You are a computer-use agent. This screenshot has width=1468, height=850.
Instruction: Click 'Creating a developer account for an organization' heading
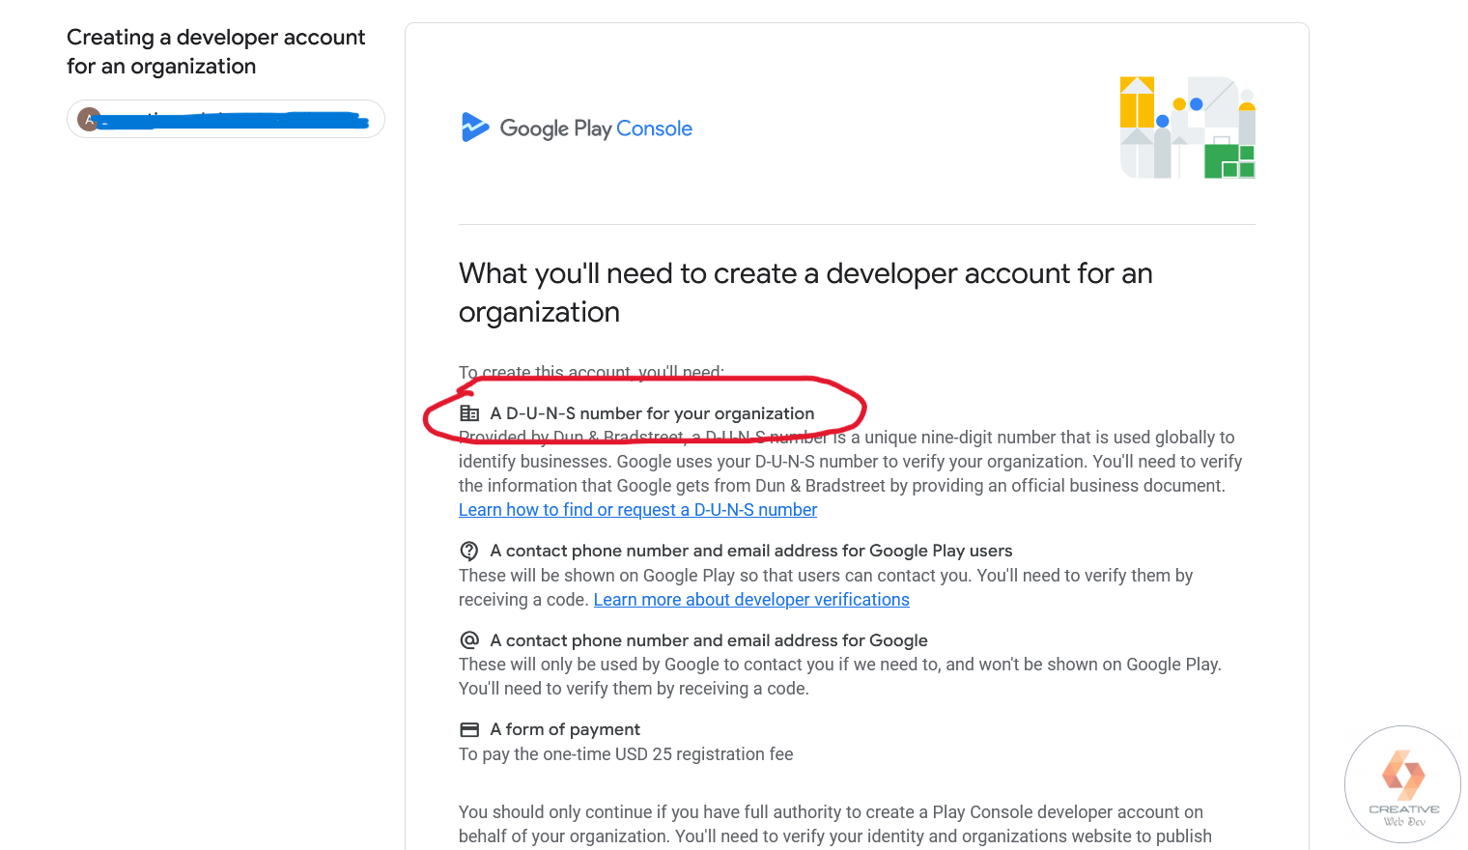[x=215, y=51]
